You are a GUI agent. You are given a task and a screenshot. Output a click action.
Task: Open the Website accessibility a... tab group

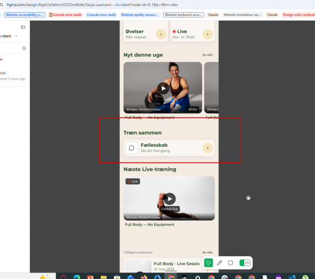25,15
